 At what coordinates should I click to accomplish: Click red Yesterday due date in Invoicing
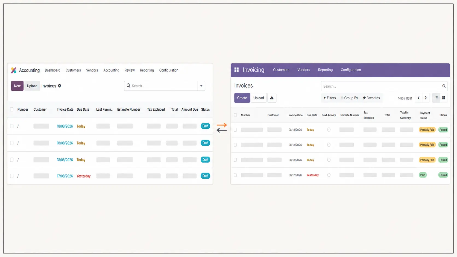pyautogui.click(x=313, y=175)
